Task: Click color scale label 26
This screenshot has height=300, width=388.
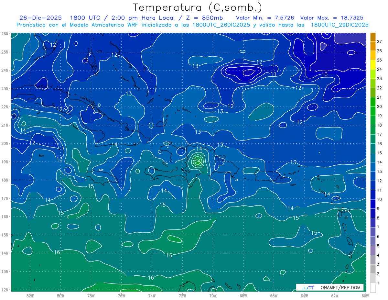Action: click(379, 51)
